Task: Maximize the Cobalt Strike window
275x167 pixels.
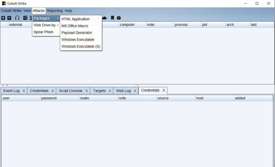Action: pyautogui.click(x=257, y=3)
